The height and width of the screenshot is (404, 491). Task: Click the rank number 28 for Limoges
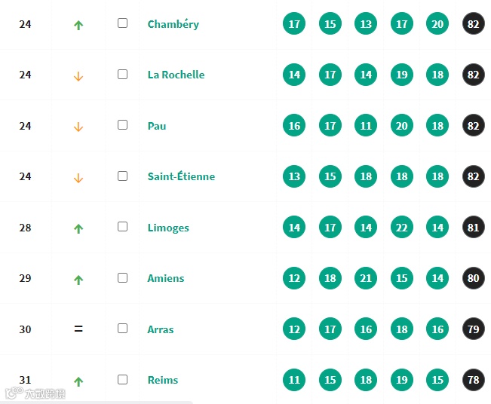tap(25, 228)
